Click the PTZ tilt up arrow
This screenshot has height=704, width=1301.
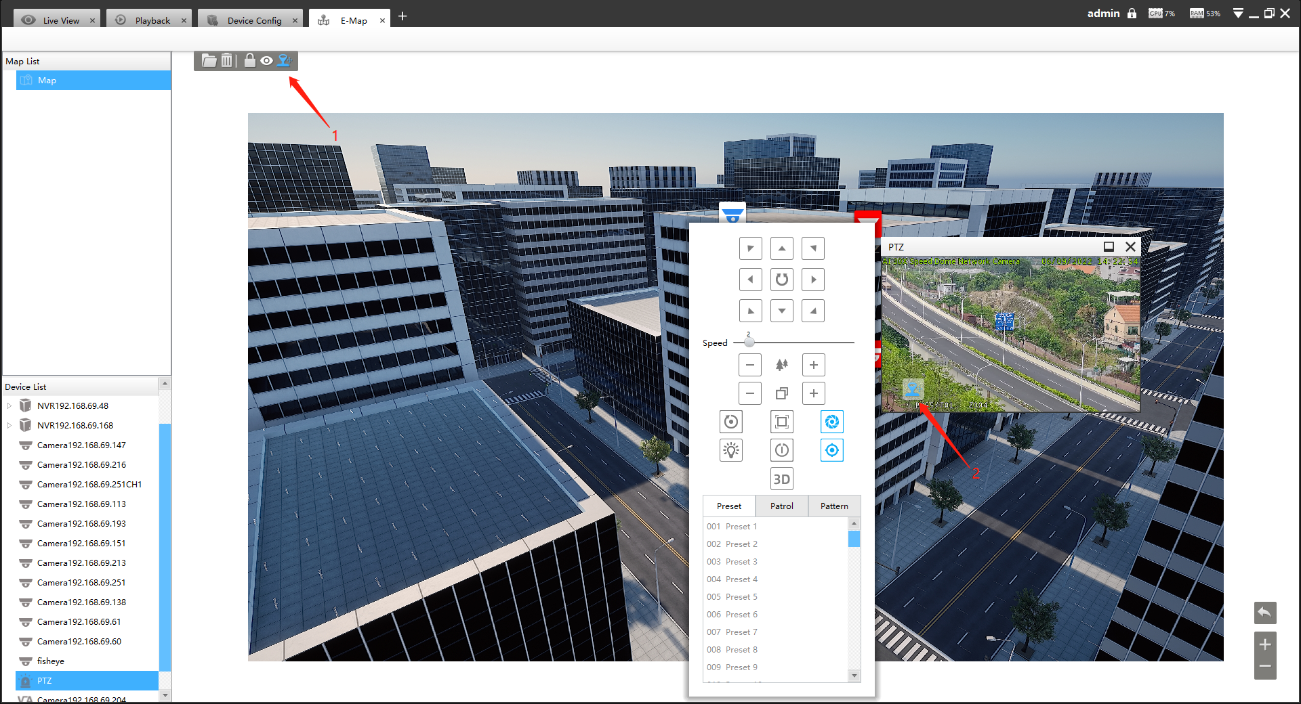(x=781, y=248)
